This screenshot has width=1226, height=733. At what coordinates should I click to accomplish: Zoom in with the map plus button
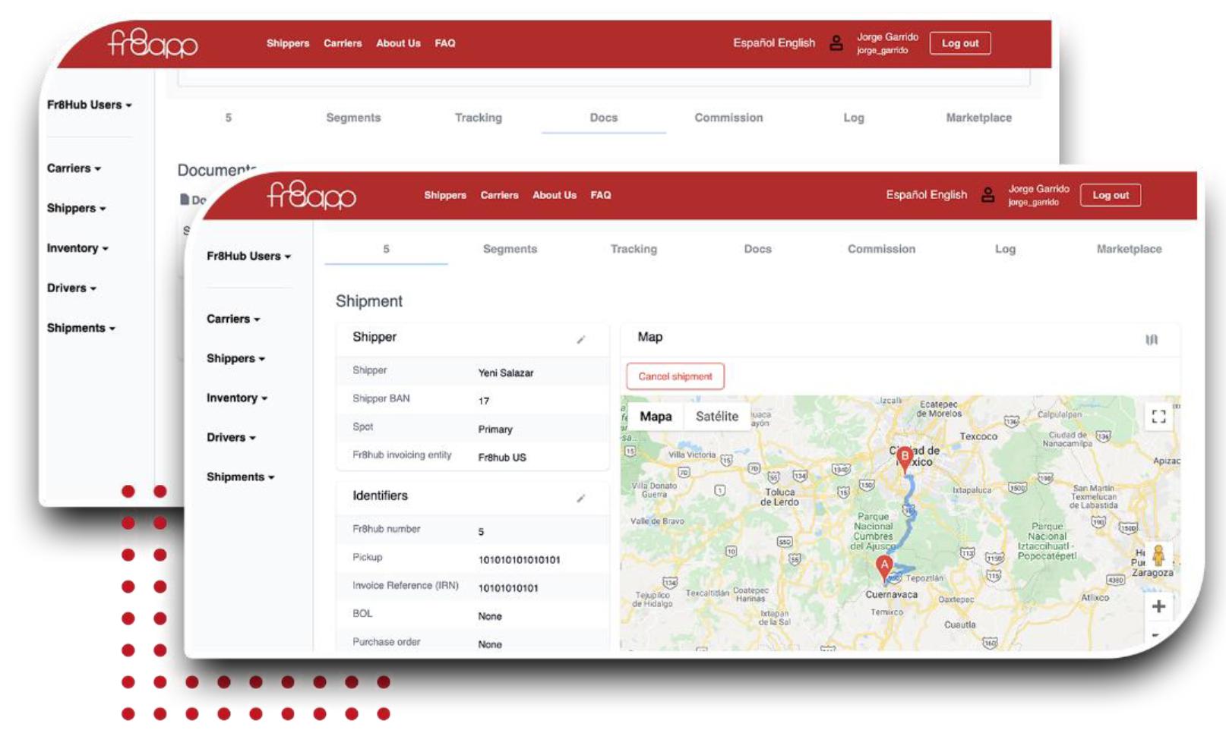click(1158, 606)
